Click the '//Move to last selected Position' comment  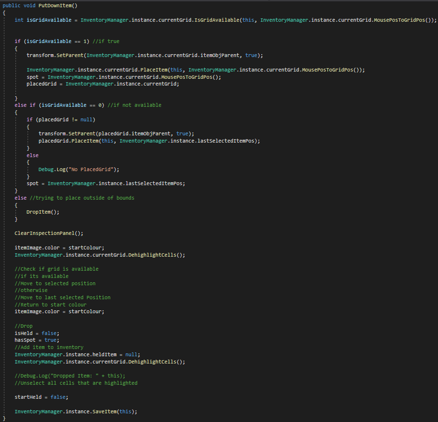click(x=62, y=298)
